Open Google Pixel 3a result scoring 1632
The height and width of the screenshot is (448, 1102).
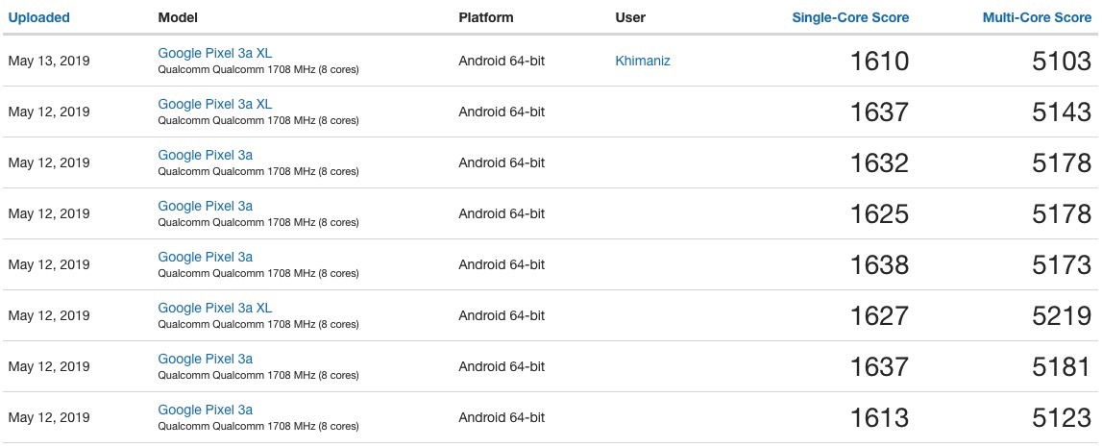pos(206,155)
